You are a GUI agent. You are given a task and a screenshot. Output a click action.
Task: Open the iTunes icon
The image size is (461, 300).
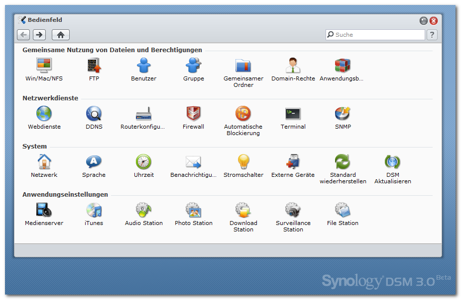pos(94,210)
